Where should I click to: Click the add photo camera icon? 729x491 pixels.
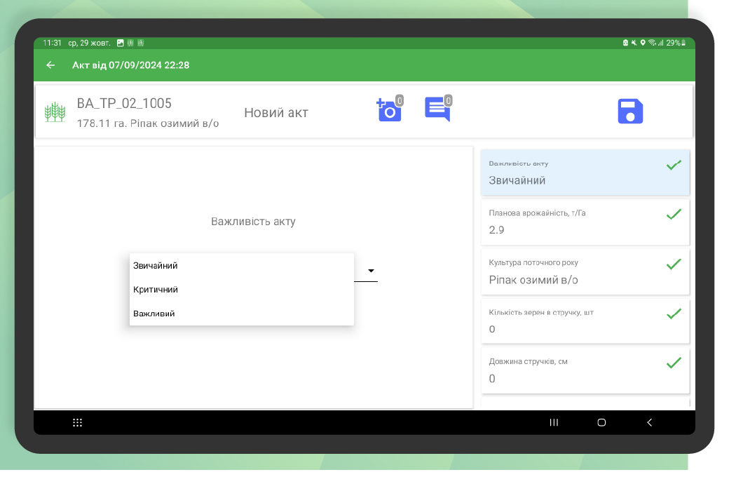389,111
